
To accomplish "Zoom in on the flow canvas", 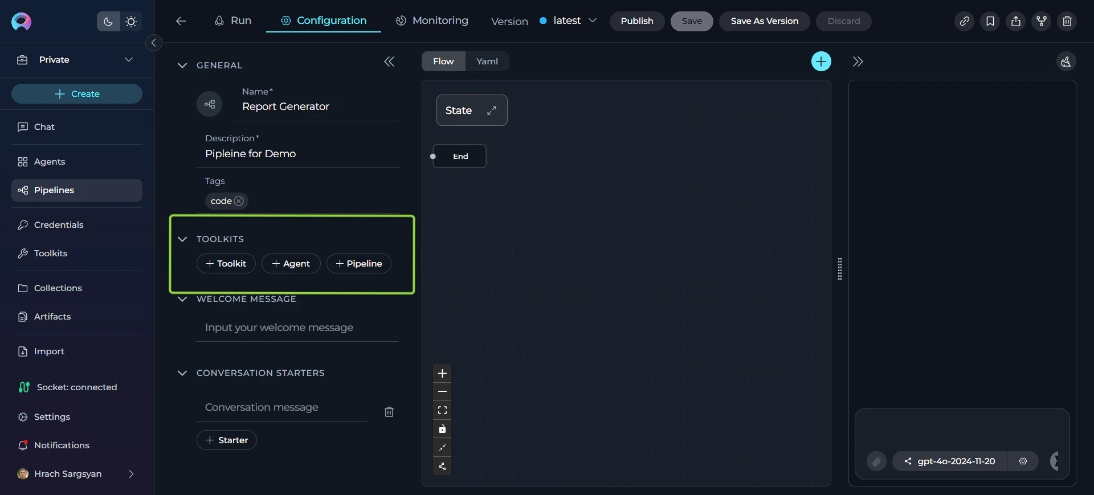I will click(442, 374).
